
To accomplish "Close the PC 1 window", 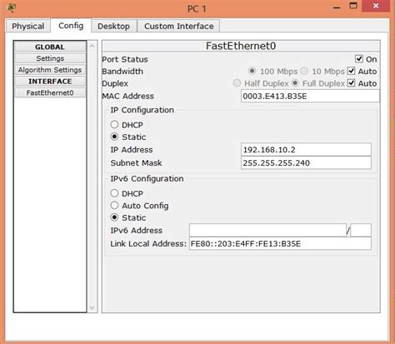I will [376, 6].
